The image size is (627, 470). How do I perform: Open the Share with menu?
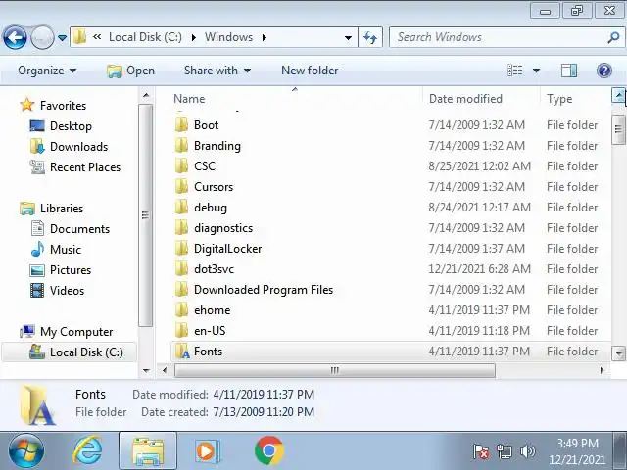(217, 70)
